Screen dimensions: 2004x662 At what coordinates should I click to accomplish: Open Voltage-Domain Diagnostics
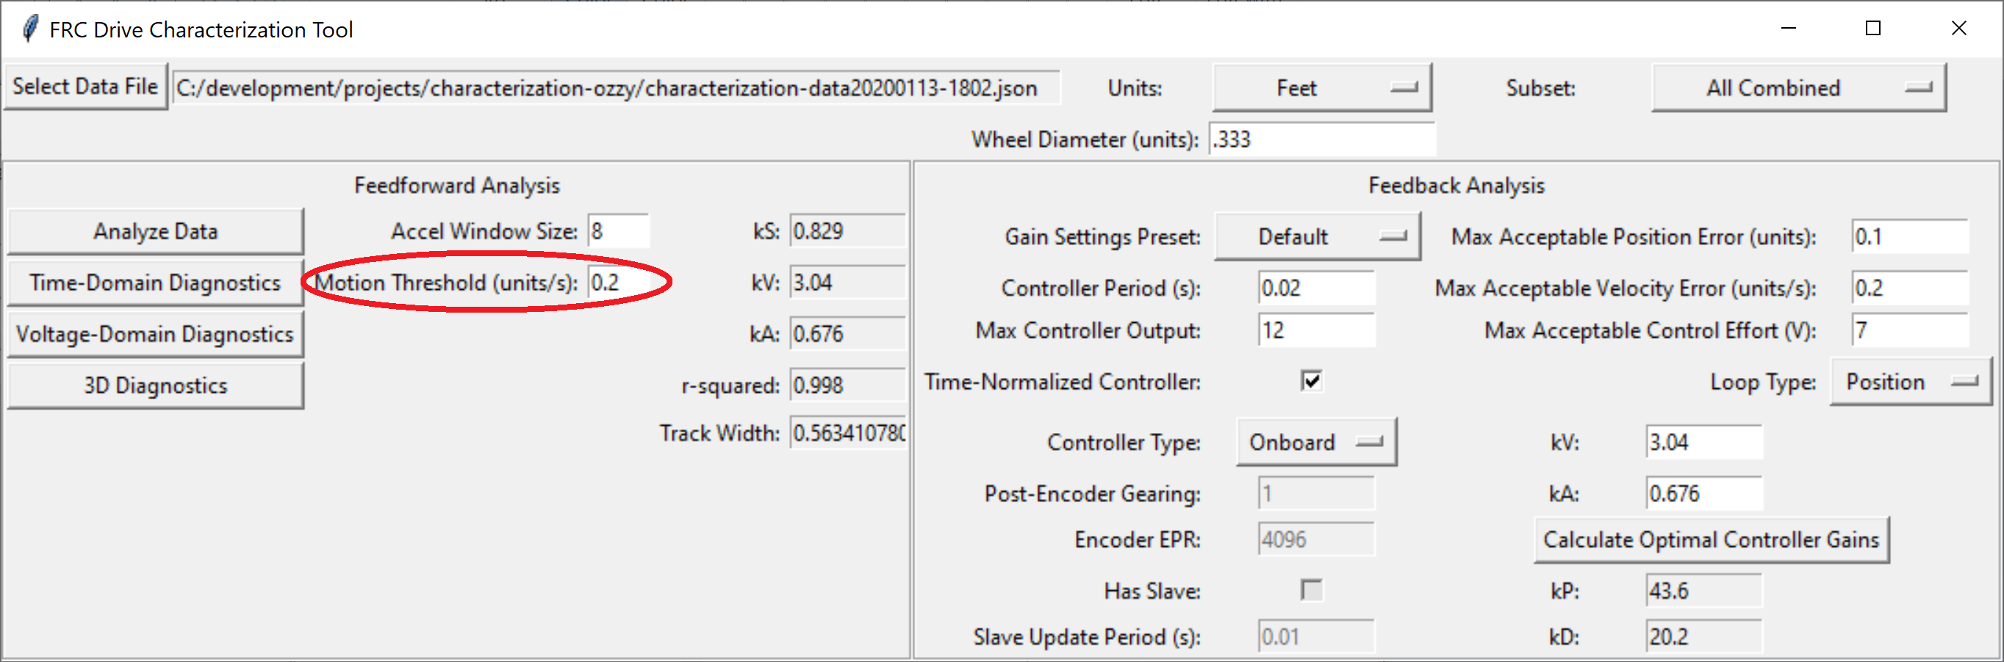pyautogui.click(x=155, y=333)
